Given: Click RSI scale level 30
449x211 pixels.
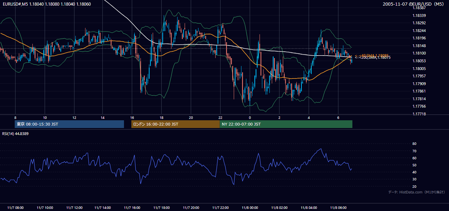Looking at the screenshot, I should pos(414,179).
